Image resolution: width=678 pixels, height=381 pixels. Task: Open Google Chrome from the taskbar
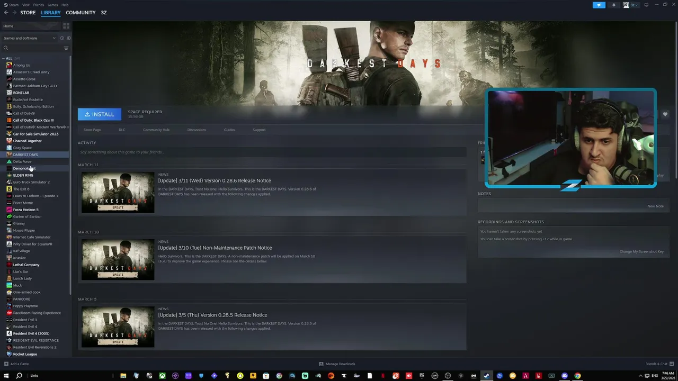click(x=577, y=376)
